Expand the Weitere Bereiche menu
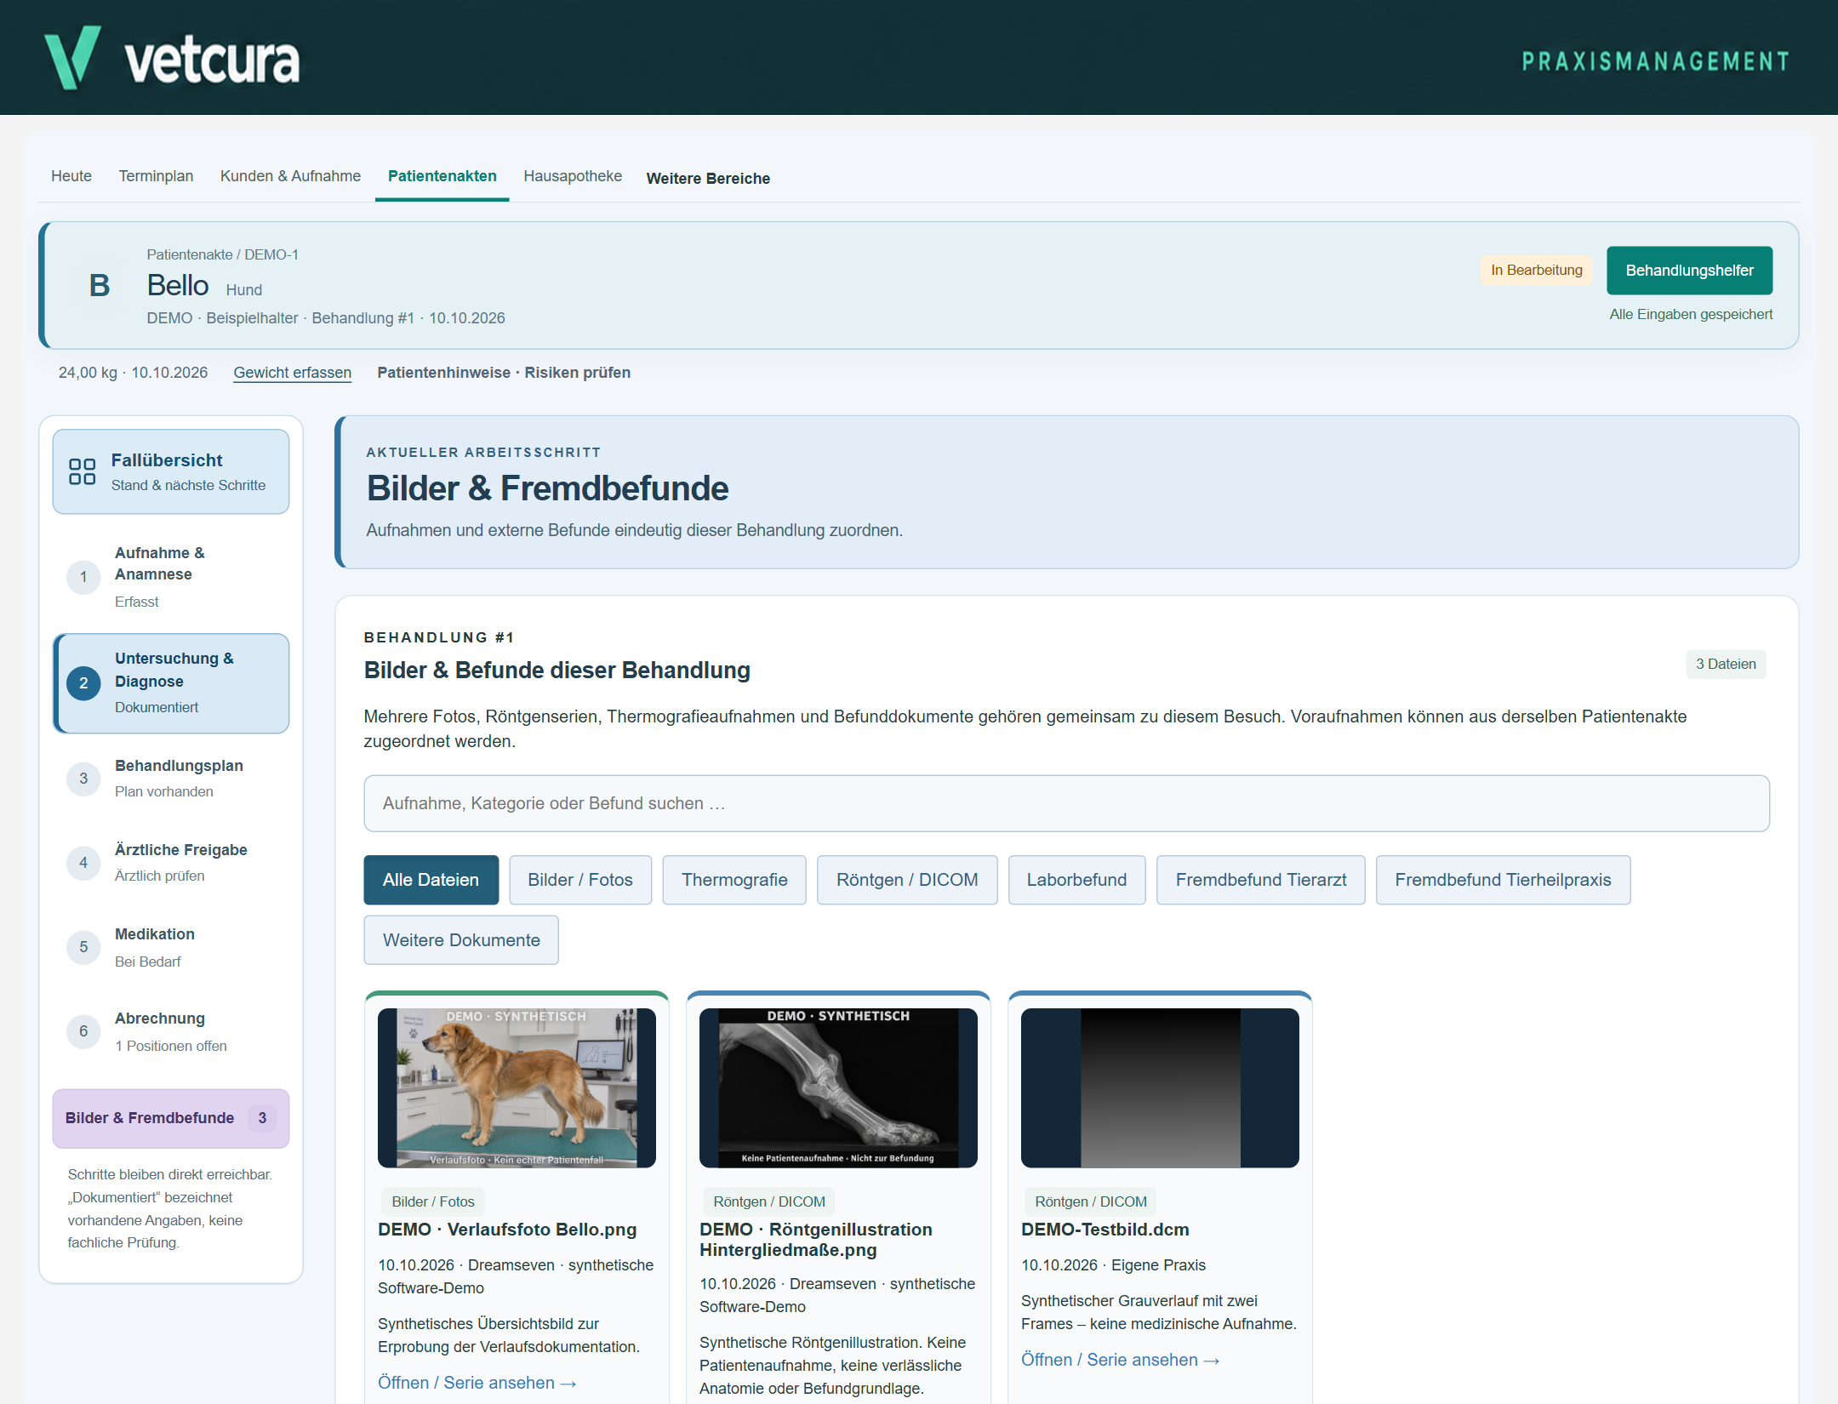Screen dimensions: 1838x1404 (708, 179)
